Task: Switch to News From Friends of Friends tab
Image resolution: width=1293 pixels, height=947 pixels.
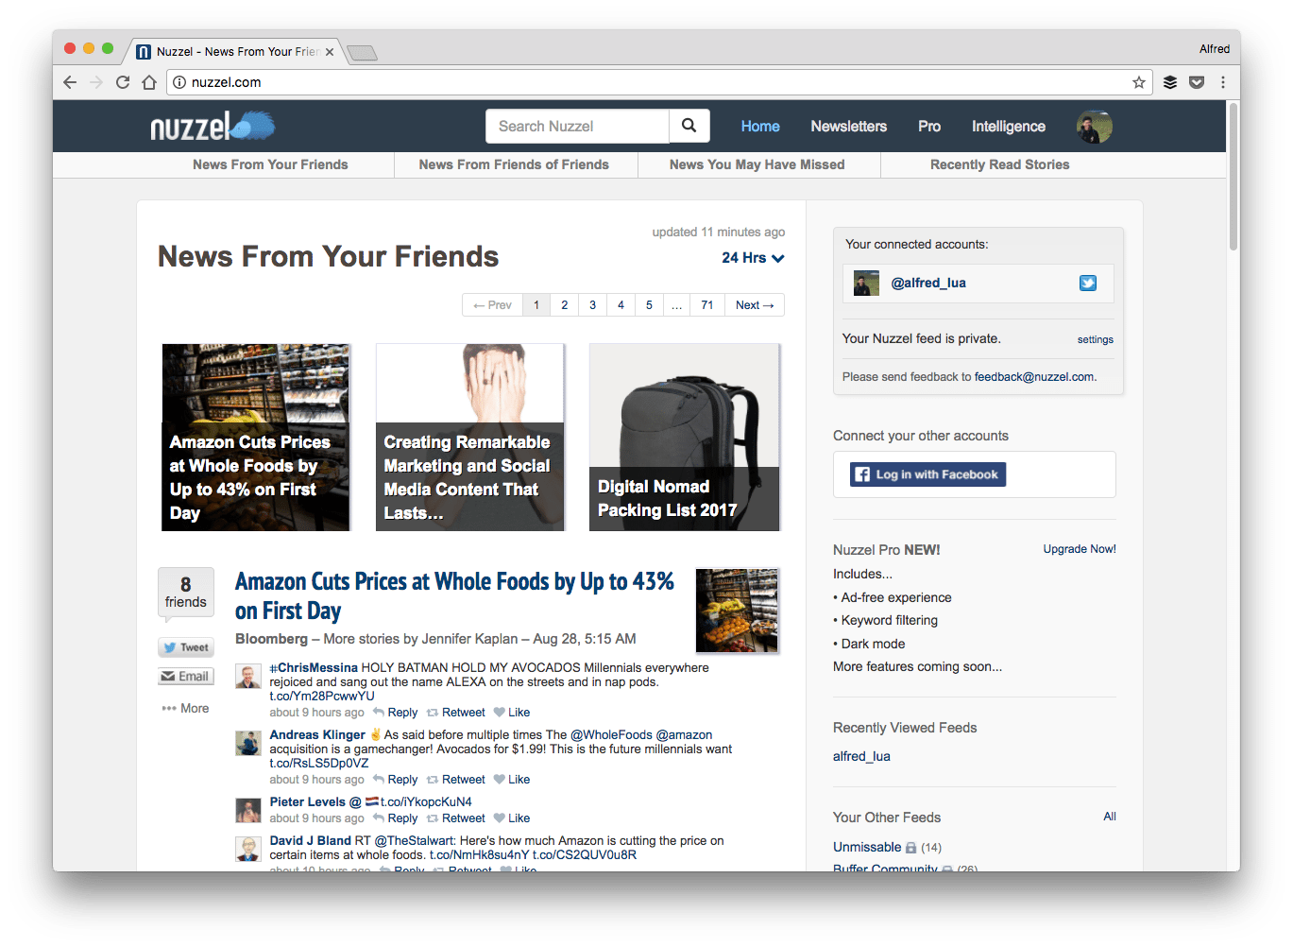Action: coord(514,164)
